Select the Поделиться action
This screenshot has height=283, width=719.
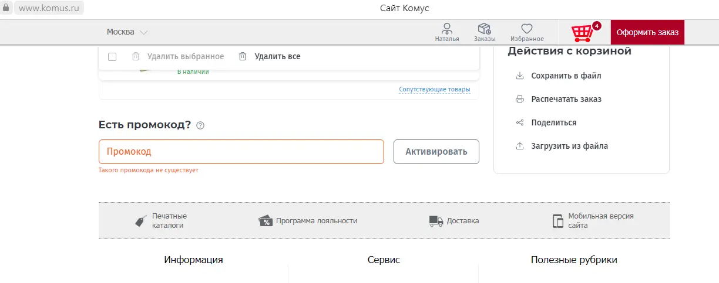pyautogui.click(x=554, y=122)
